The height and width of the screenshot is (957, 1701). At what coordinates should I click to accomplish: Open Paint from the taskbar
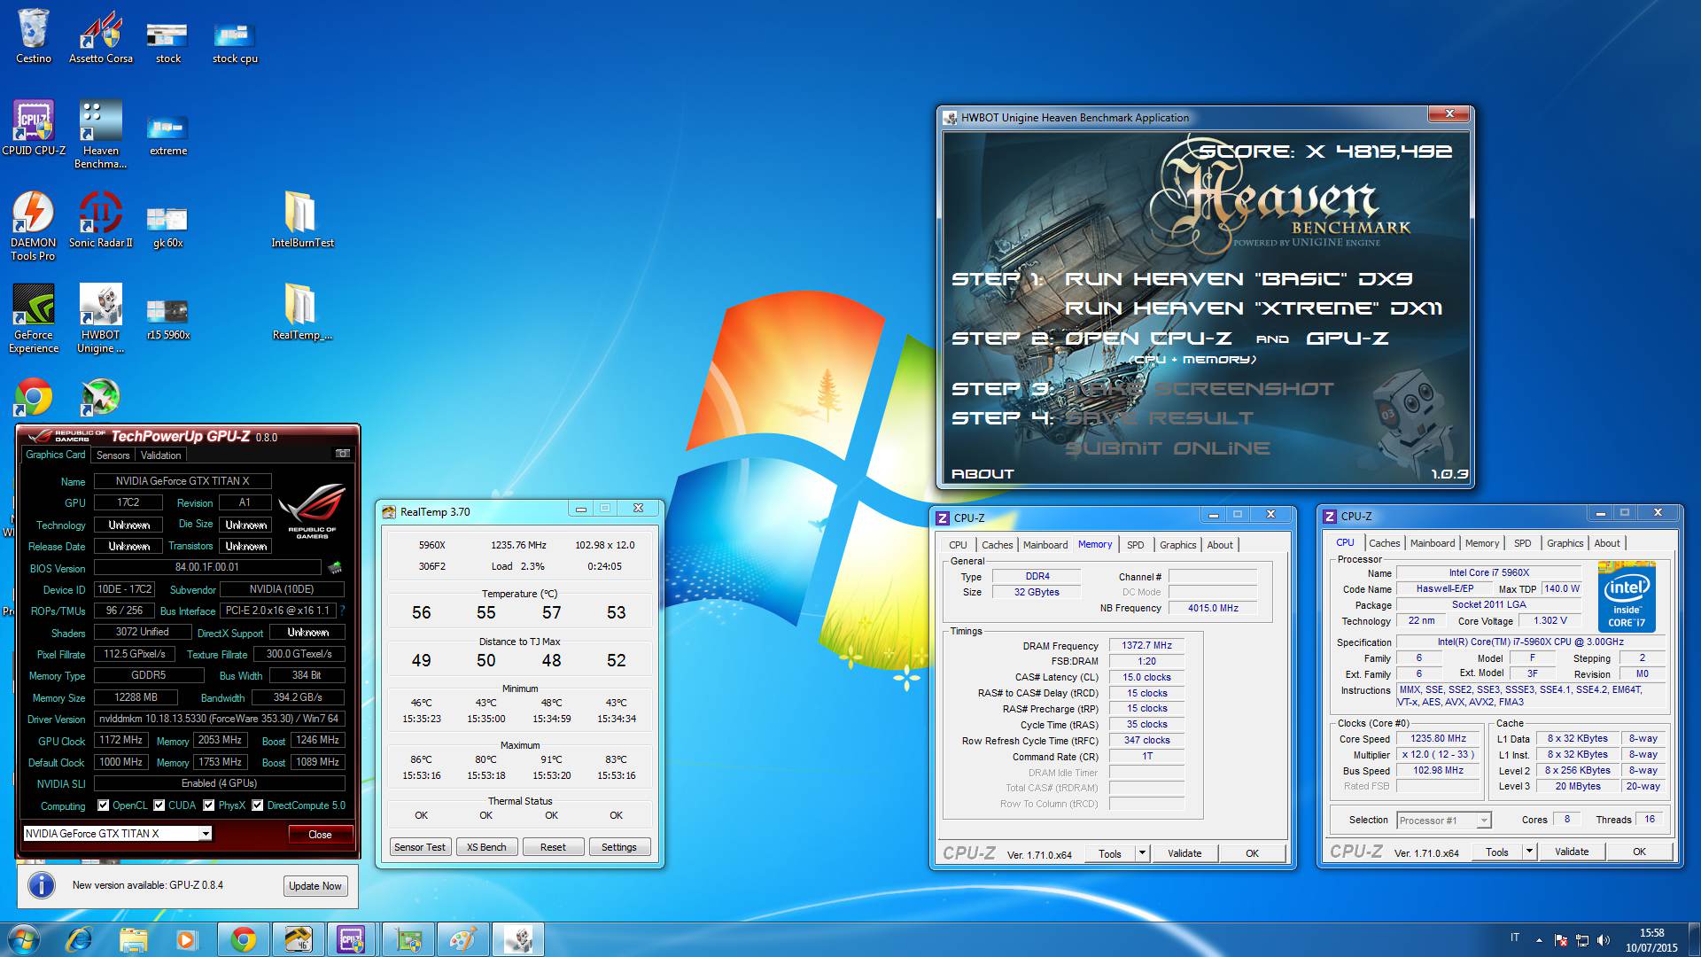tap(462, 939)
